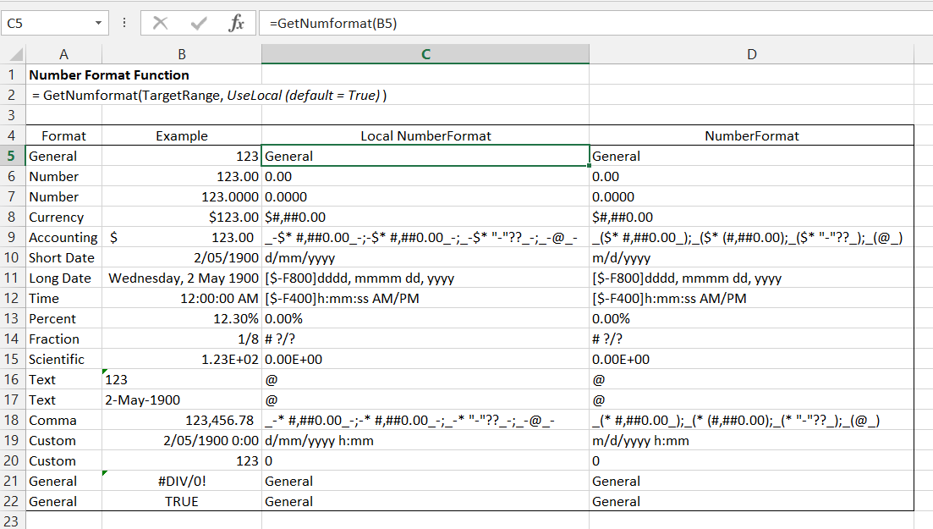Viewport: 933px width, 529px height.
Task: Select row 9 header
Action: click(13, 237)
